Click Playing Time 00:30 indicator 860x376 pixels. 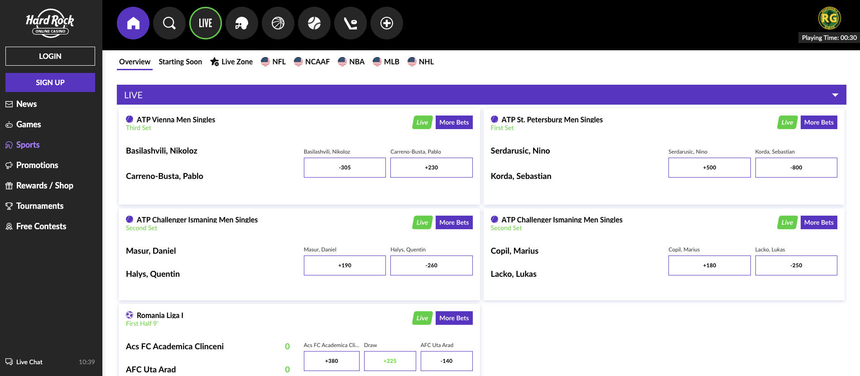point(829,38)
